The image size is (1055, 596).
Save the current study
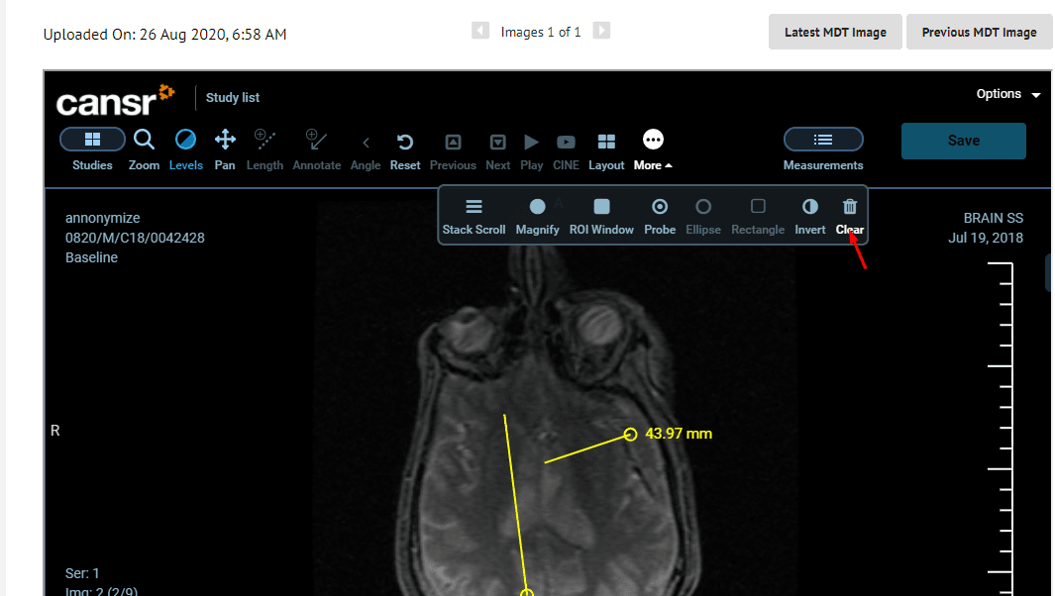pos(962,141)
